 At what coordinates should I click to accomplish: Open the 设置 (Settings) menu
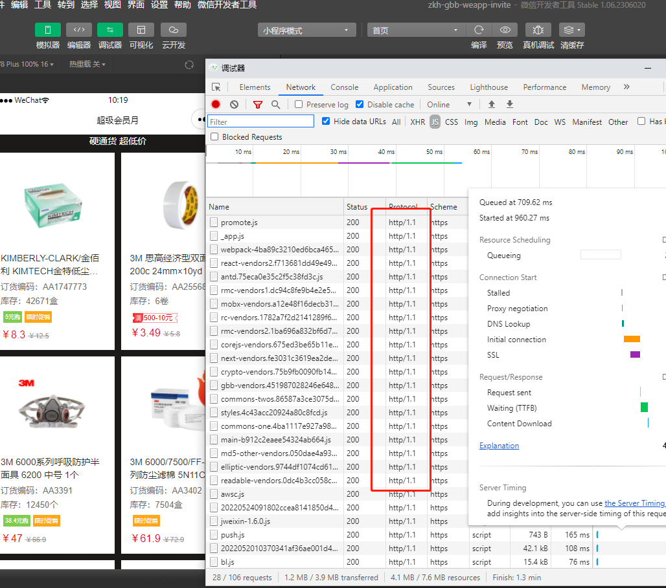[159, 5]
